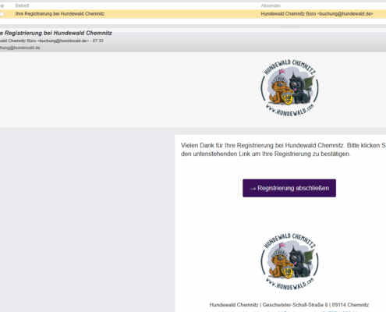The height and width of the screenshot is (312, 386).
Task: Click the bold italic message subject heading
Action: (x=56, y=34)
